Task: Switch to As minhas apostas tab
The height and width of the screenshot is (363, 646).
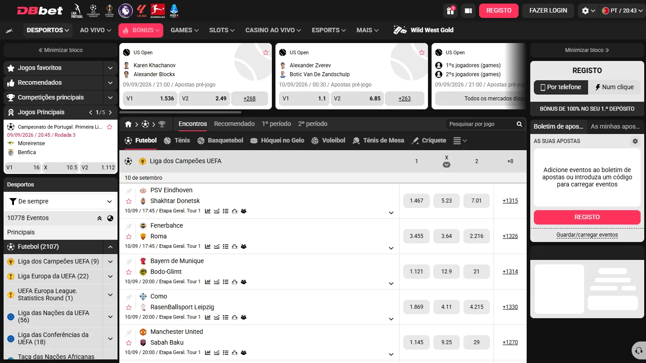Action: click(615, 126)
